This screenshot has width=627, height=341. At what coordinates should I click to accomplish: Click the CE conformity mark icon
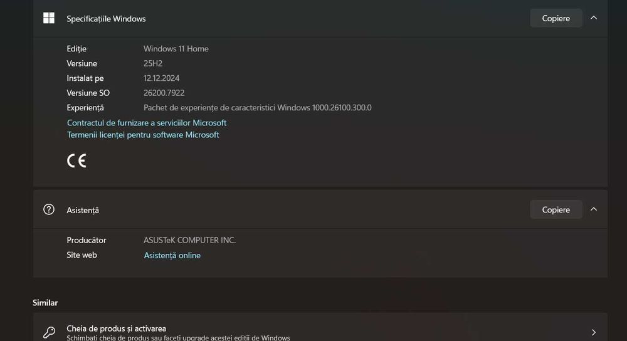[x=76, y=160]
